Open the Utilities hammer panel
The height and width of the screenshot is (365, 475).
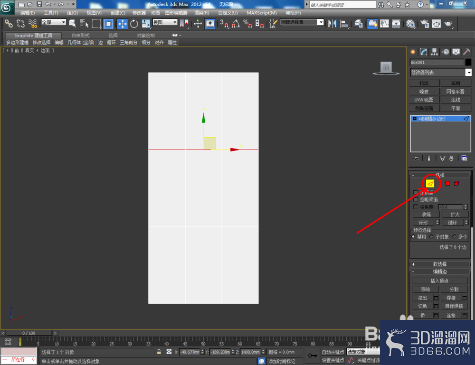coord(466,52)
